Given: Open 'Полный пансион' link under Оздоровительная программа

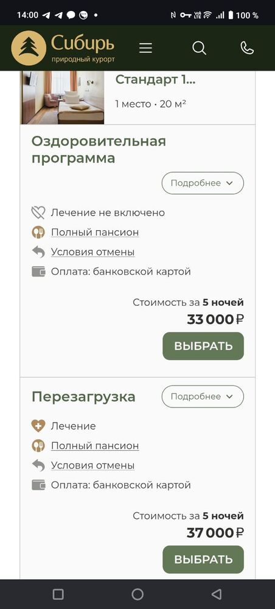Looking at the screenshot, I should click(x=95, y=233).
